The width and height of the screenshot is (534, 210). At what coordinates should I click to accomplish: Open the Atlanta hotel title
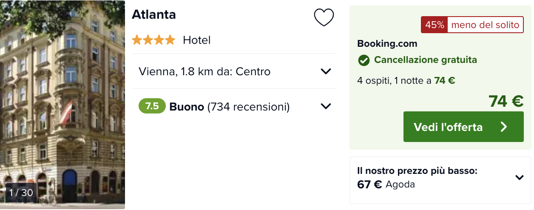tap(154, 14)
